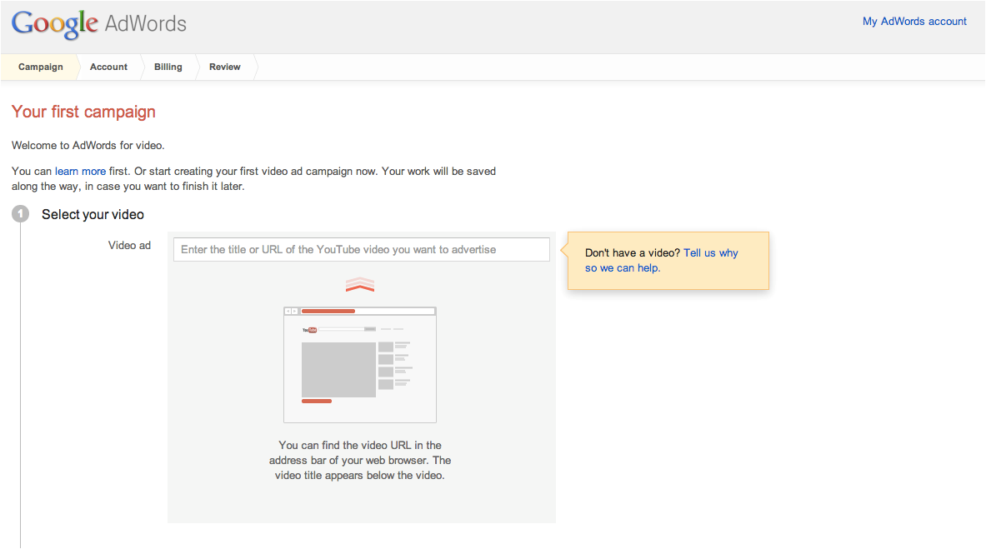Image resolution: width=986 pixels, height=549 pixels.
Task: Follow the 'learn more' link
Action: [x=80, y=171]
